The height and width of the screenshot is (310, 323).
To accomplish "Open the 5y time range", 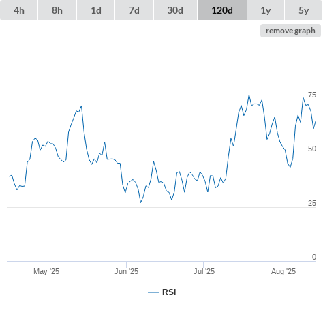I will point(304,10).
